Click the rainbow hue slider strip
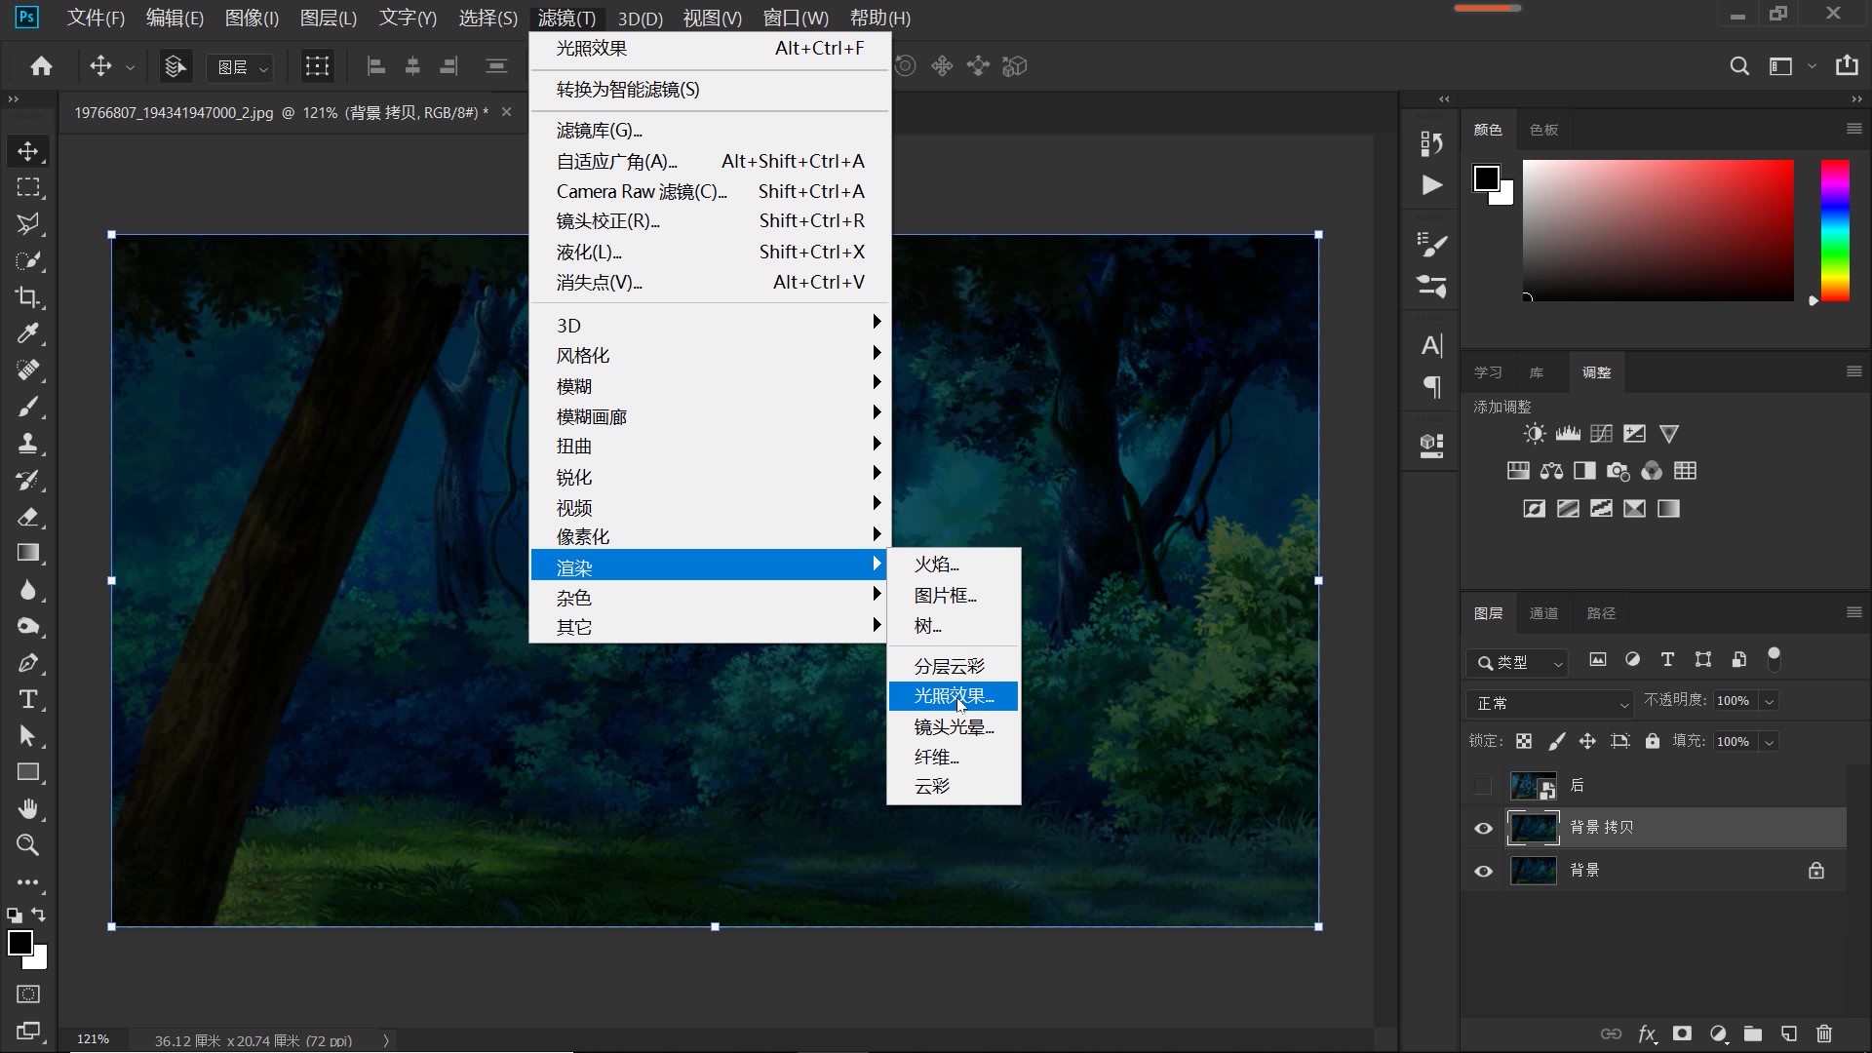 pos(1835,230)
